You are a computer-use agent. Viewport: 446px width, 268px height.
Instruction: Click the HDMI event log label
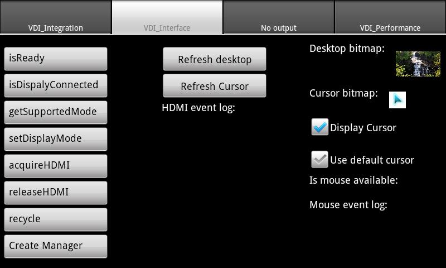pos(198,107)
